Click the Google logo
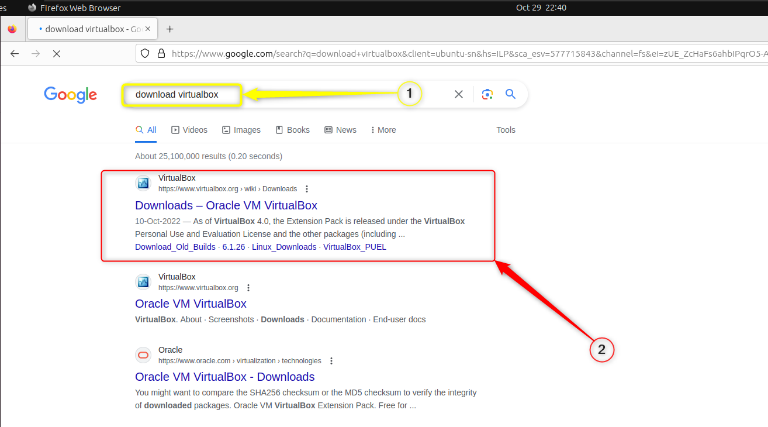Viewport: 768px width, 427px height. (x=70, y=95)
